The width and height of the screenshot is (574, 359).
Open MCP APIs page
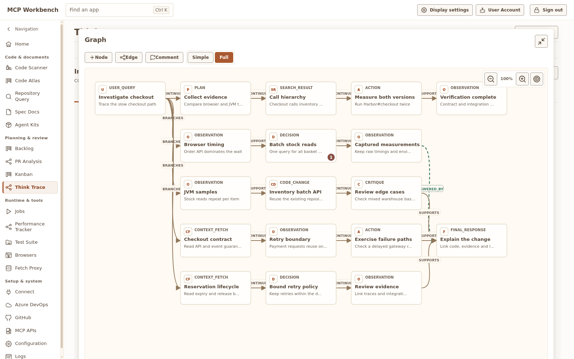30,330
